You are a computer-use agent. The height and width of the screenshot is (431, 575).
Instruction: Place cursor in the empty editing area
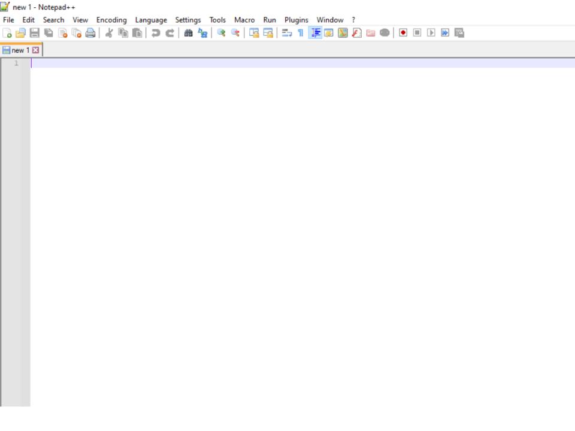pyautogui.click(x=240, y=180)
